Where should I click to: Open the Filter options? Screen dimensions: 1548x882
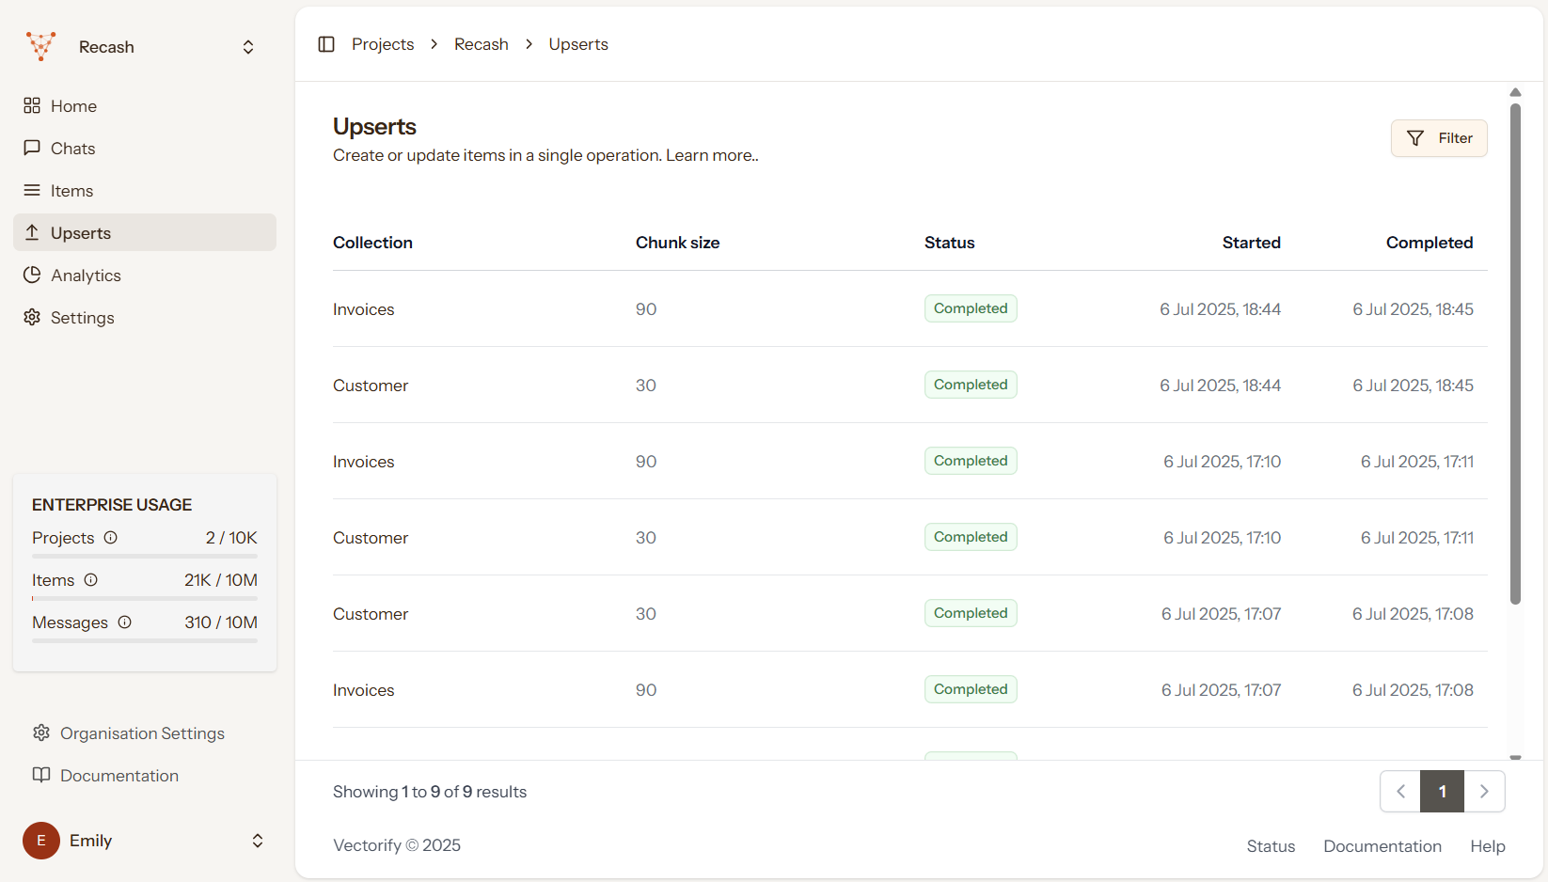pyautogui.click(x=1439, y=138)
